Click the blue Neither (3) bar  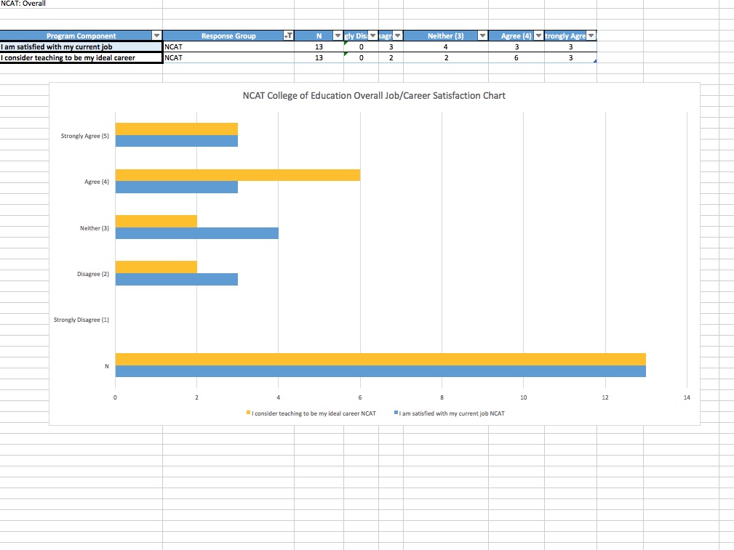pyautogui.click(x=196, y=233)
